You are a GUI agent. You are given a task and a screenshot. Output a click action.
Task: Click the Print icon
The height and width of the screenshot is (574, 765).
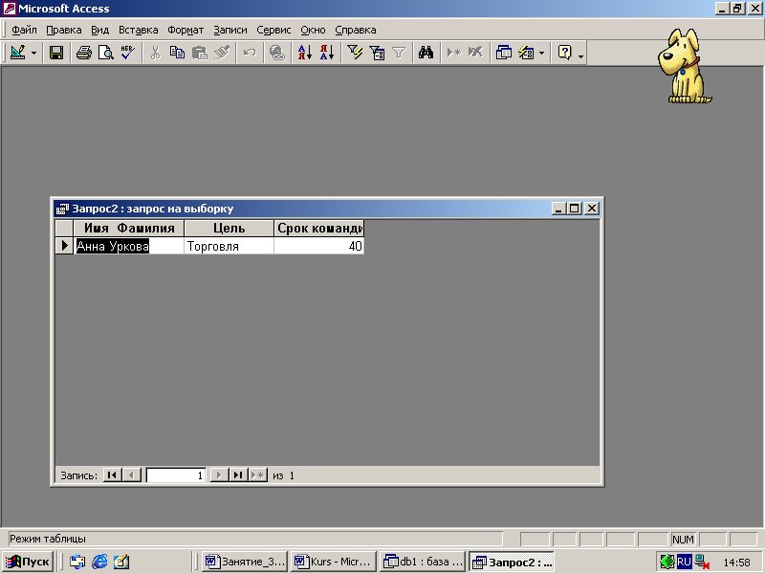pos(84,53)
